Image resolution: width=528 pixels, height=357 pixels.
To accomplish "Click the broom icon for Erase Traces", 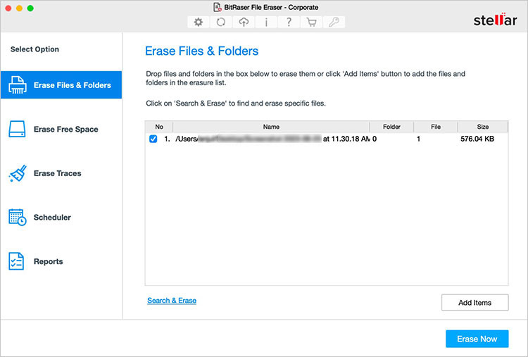I will [18, 173].
